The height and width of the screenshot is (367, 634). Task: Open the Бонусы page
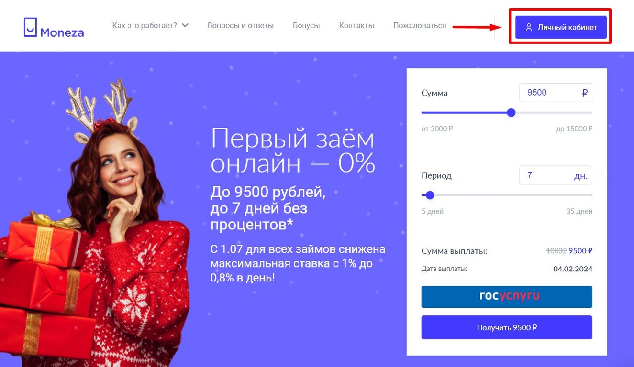[306, 25]
